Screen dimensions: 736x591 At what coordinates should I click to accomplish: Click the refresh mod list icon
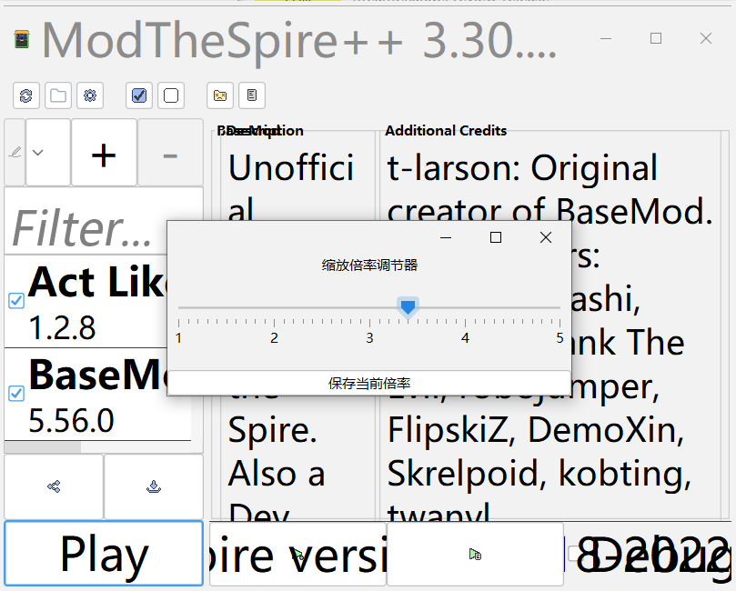25,95
